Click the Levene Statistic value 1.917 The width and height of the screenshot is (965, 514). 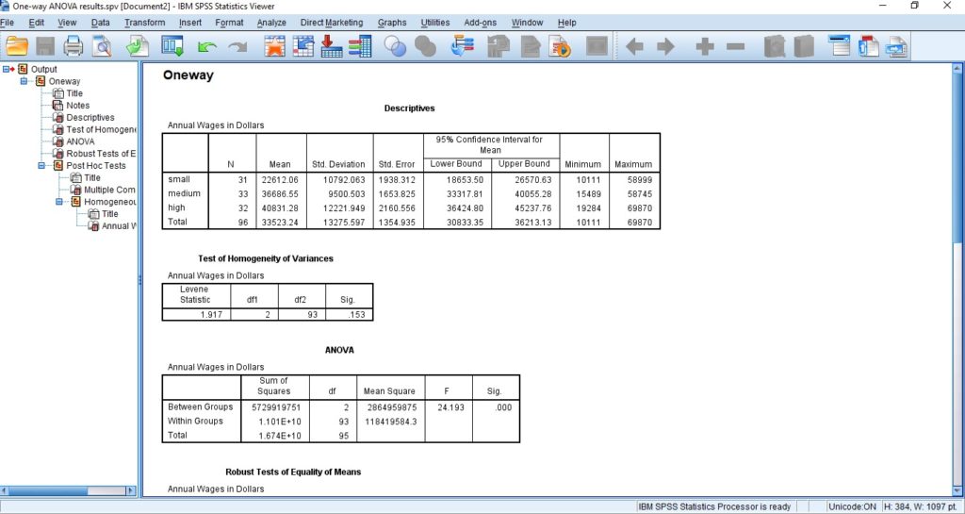(x=212, y=315)
